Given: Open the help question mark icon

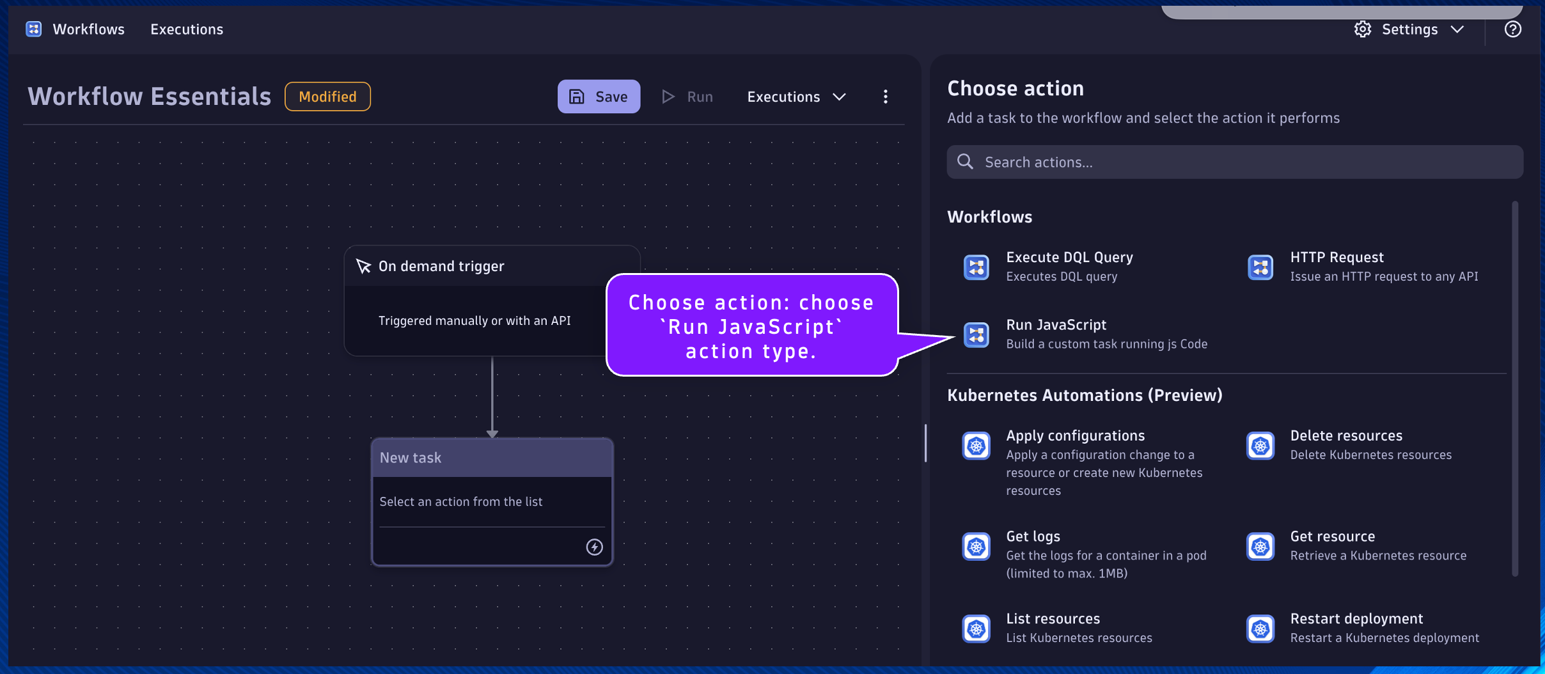Looking at the screenshot, I should pyautogui.click(x=1513, y=29).
